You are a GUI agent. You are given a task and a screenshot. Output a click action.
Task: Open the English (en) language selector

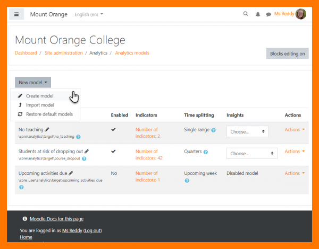89,14
